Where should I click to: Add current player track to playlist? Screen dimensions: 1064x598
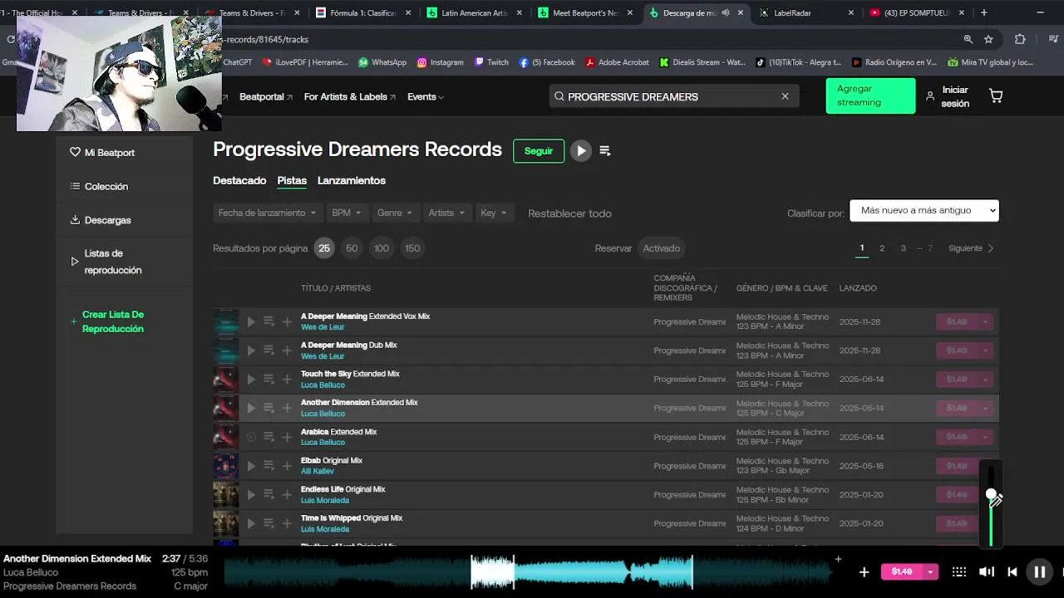click(864, 571)
